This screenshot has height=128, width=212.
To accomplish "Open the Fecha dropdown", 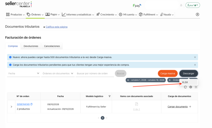I will click(24, 73).
